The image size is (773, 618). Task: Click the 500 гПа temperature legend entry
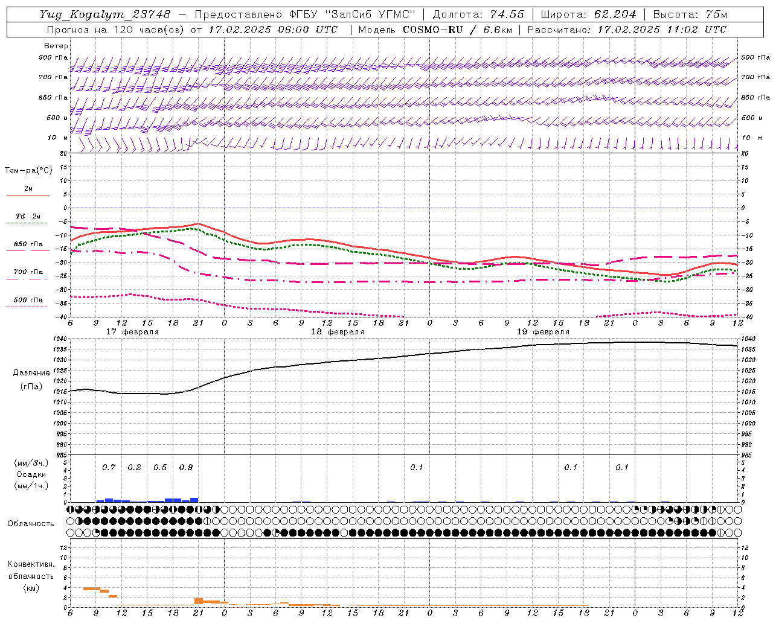[28, 300]
